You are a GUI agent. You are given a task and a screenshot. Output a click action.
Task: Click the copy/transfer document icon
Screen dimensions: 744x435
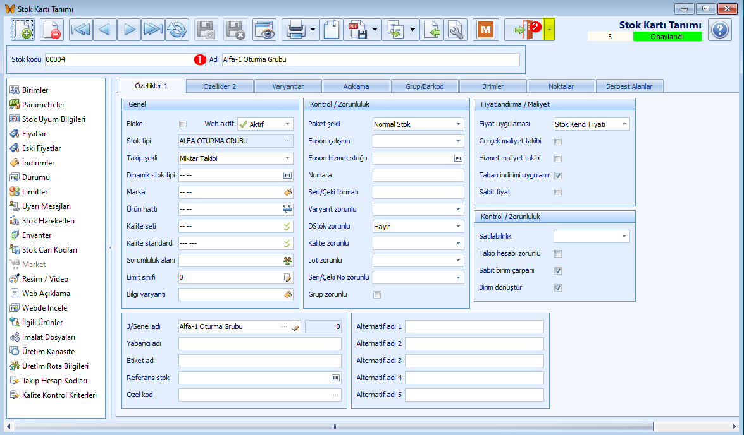[395, 30]
